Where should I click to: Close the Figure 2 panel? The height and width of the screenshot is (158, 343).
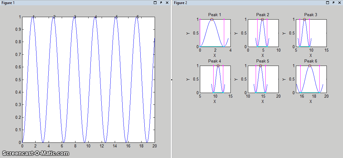(340, 2)
